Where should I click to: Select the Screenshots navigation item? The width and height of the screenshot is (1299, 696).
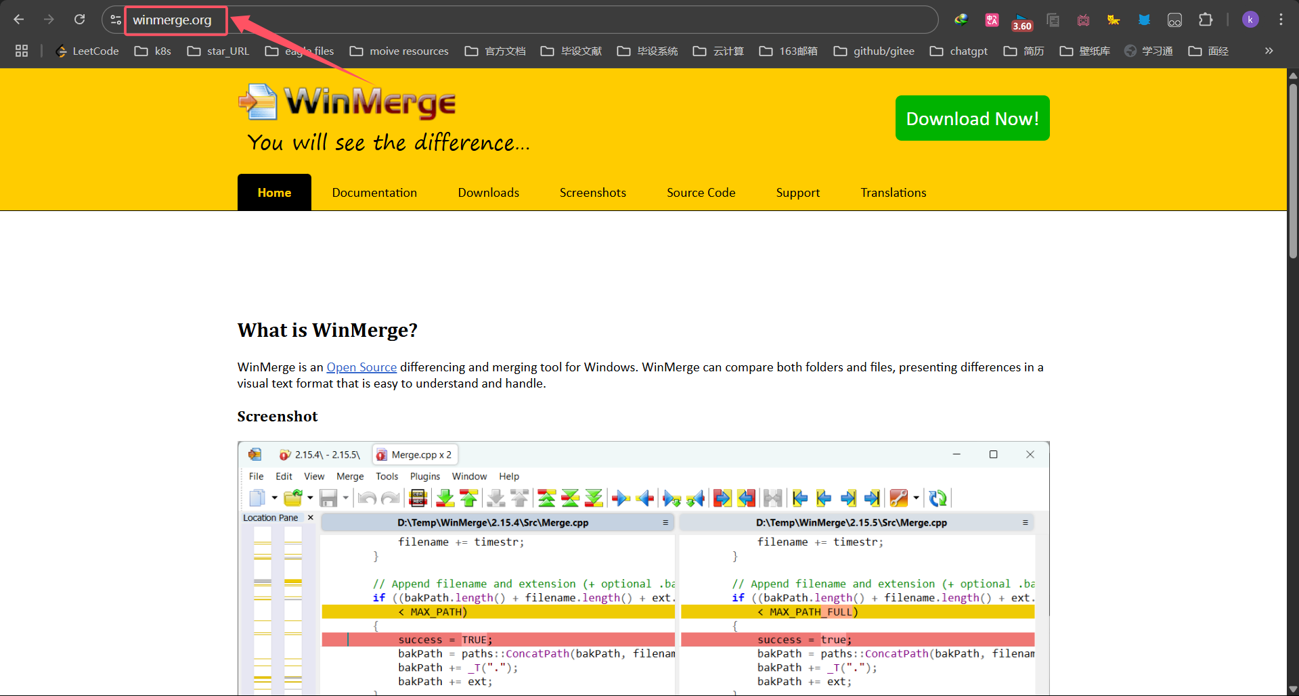592,192
